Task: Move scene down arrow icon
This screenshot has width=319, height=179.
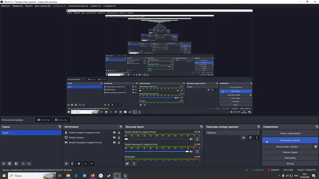Action: click(x=29, y=163)
